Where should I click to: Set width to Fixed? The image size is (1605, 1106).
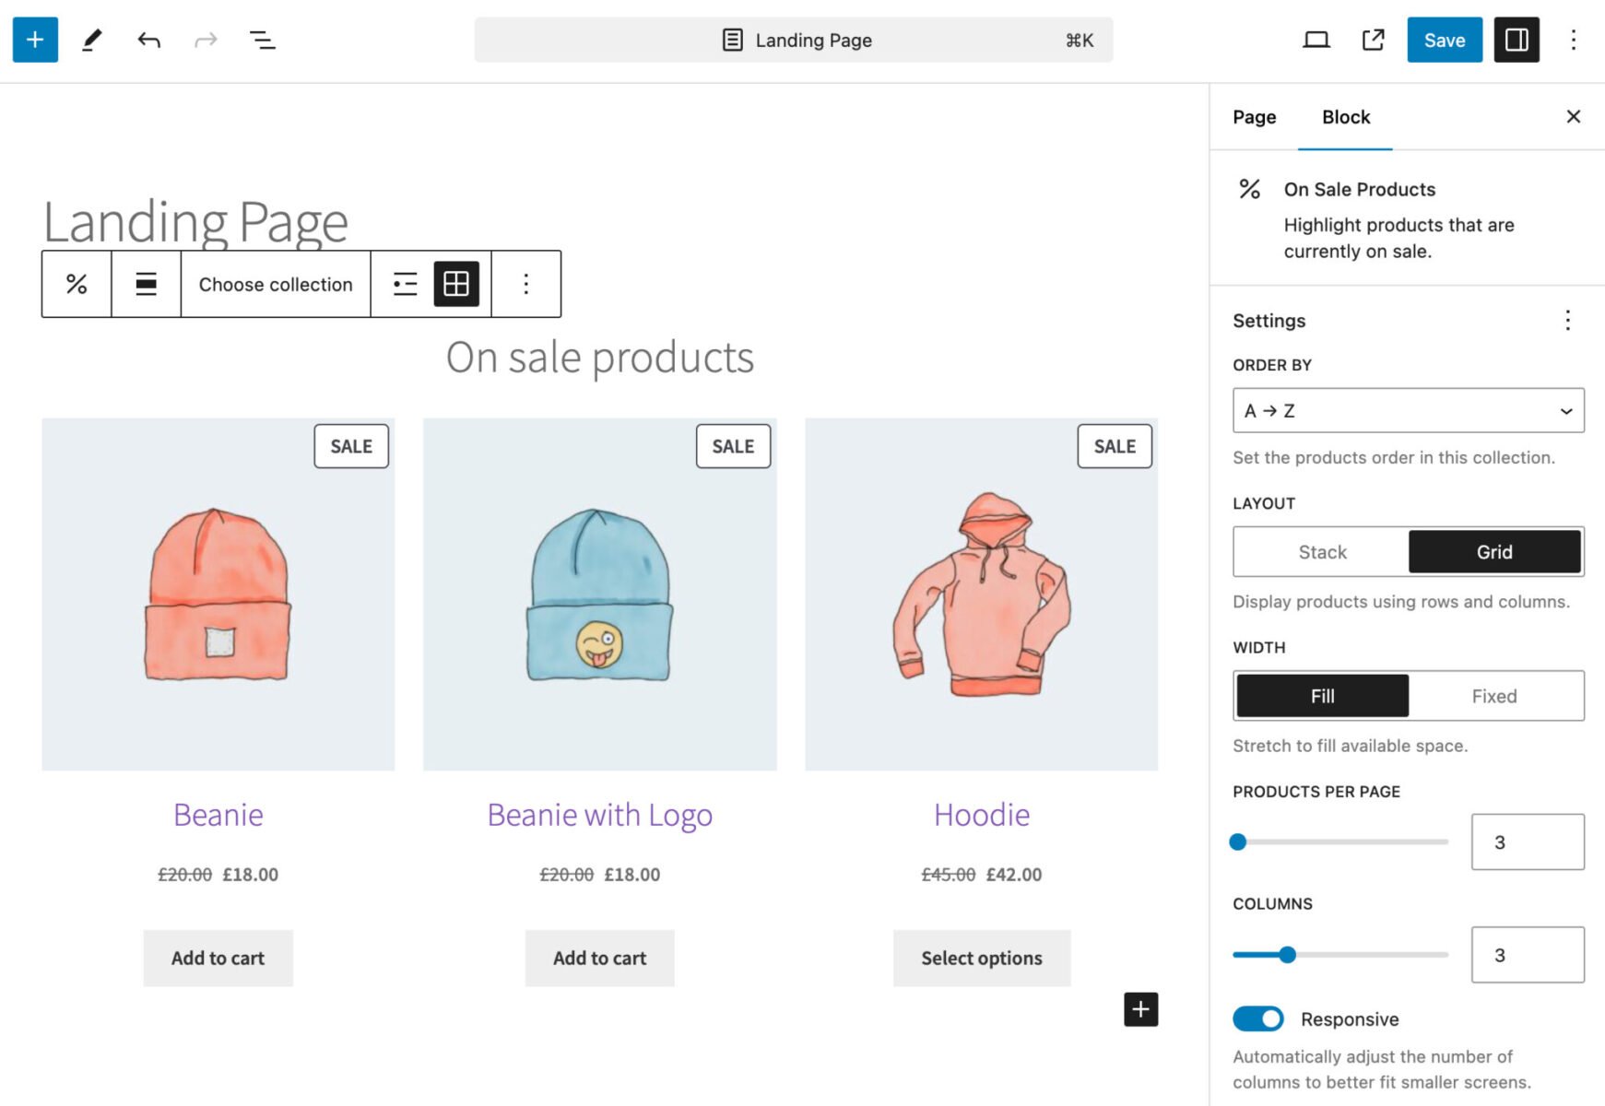click(x=1494, y=696)
